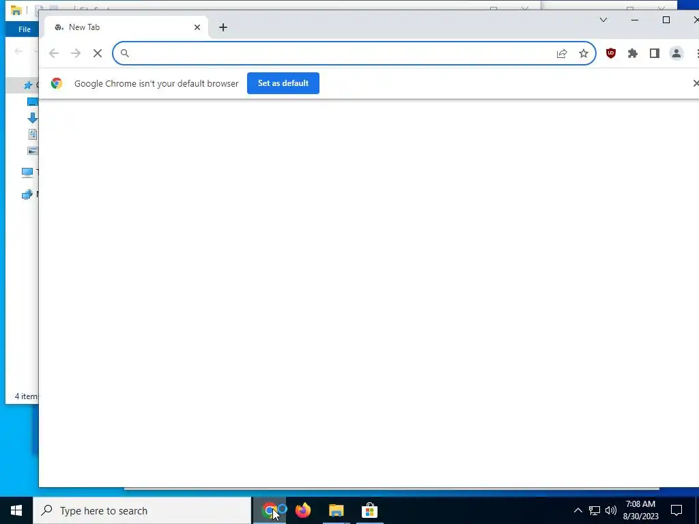Viewport: 699px width, 524px height.
Task: Click the taskbar search box
Action: [142, 510]
